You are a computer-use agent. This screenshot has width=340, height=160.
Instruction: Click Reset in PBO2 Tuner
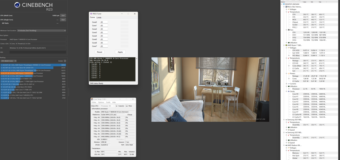(100, 52)
